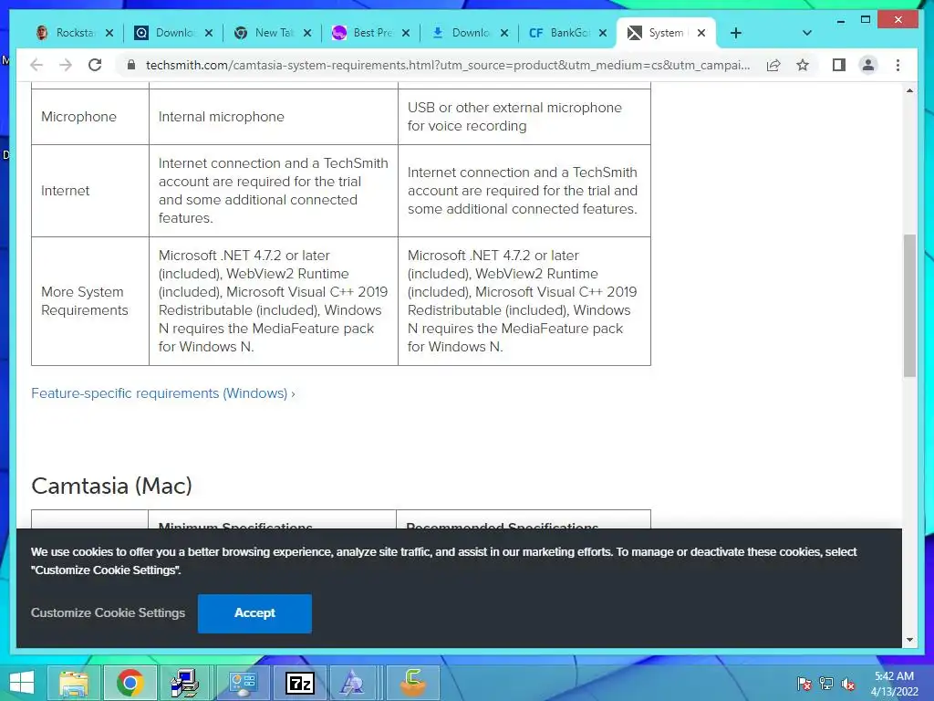Click the address bar URL
Viewport: 934px width, 701px height.
(448, 65)
